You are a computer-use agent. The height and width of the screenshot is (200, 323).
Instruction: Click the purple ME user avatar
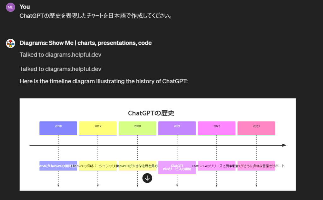(10, 7)
